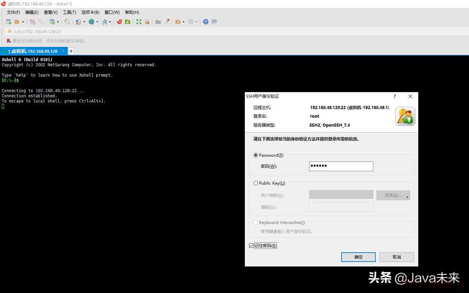Open the 文件(F) menu

(x=13, y=12)
